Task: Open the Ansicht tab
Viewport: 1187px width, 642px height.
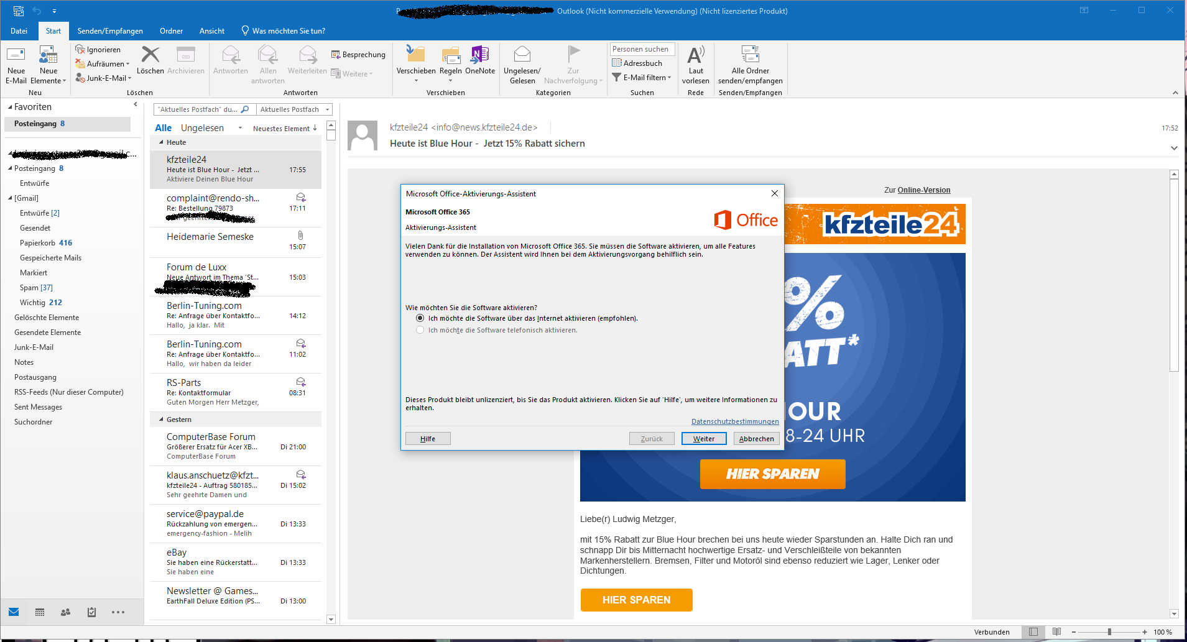Action: click(212, 30)
